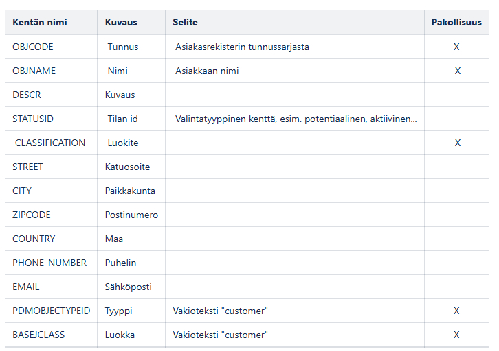This screenshot has width=499, height=351.
Task: Click the 'Pakollisuus' column header
Action: tap(456, 22)
